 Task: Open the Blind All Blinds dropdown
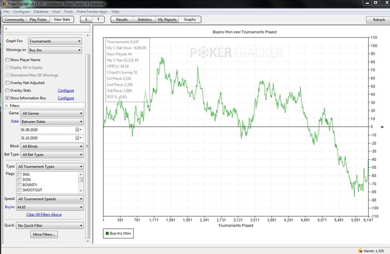(x=52, y=146)
